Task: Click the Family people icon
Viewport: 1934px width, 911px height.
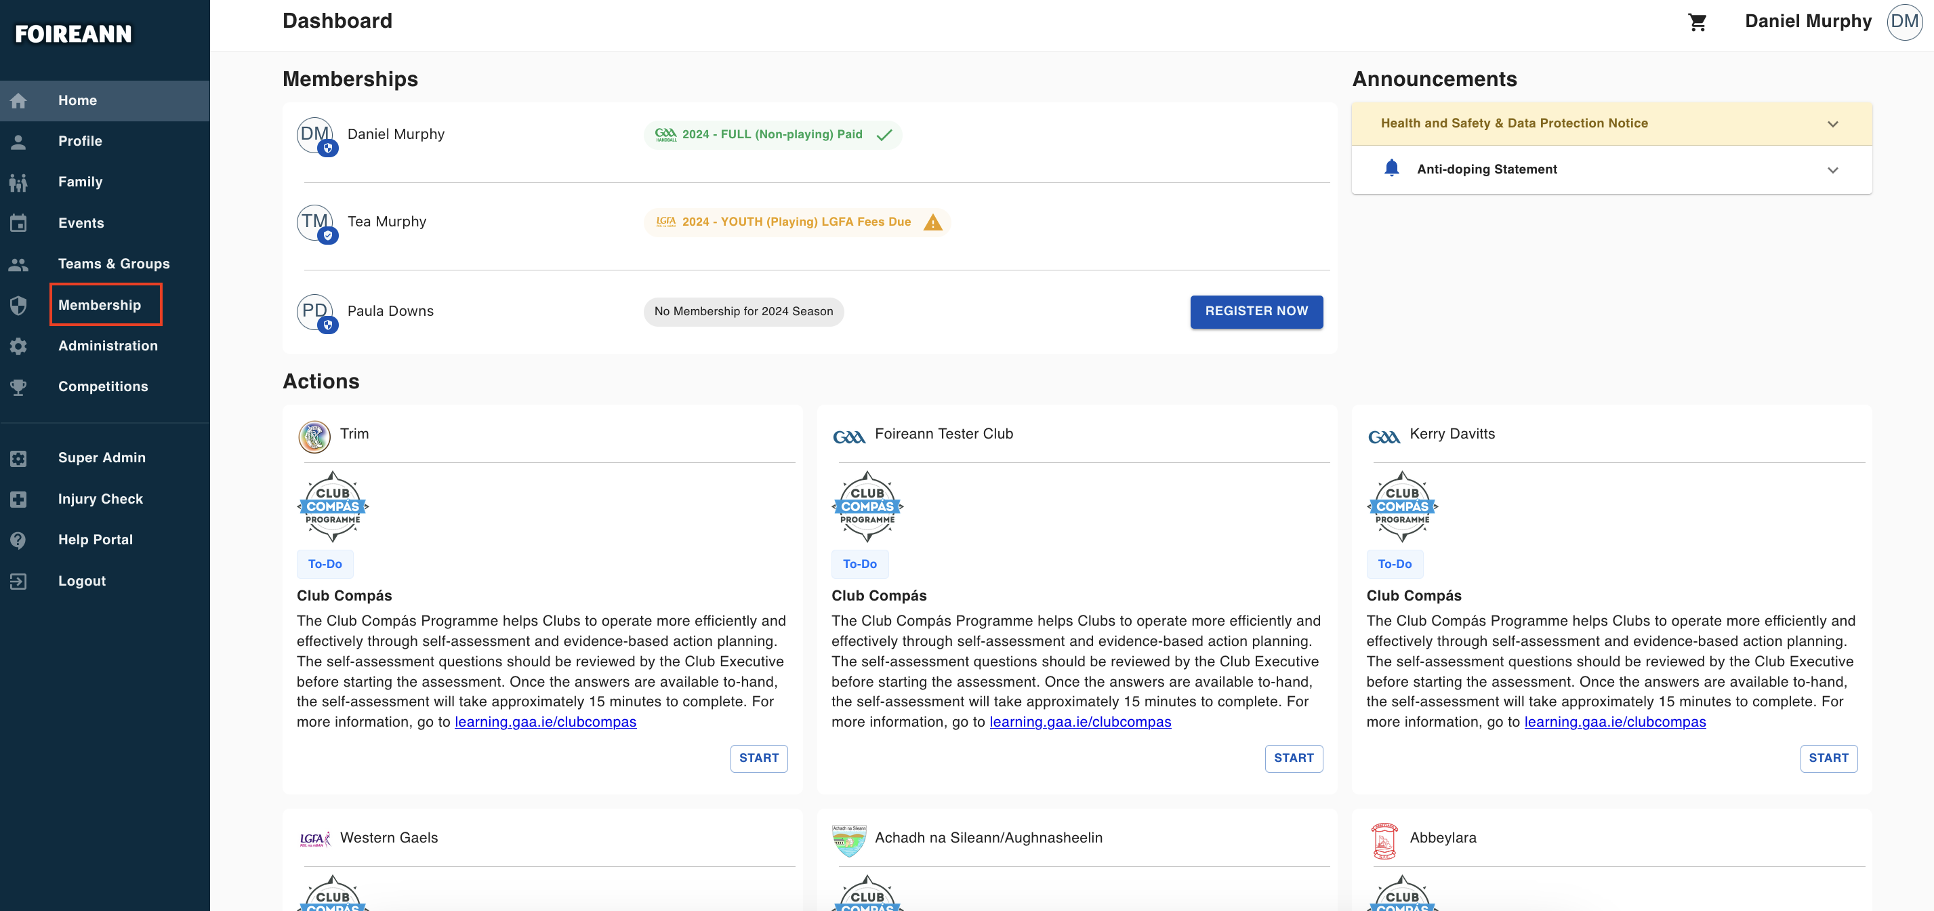Action: [19, 182]
